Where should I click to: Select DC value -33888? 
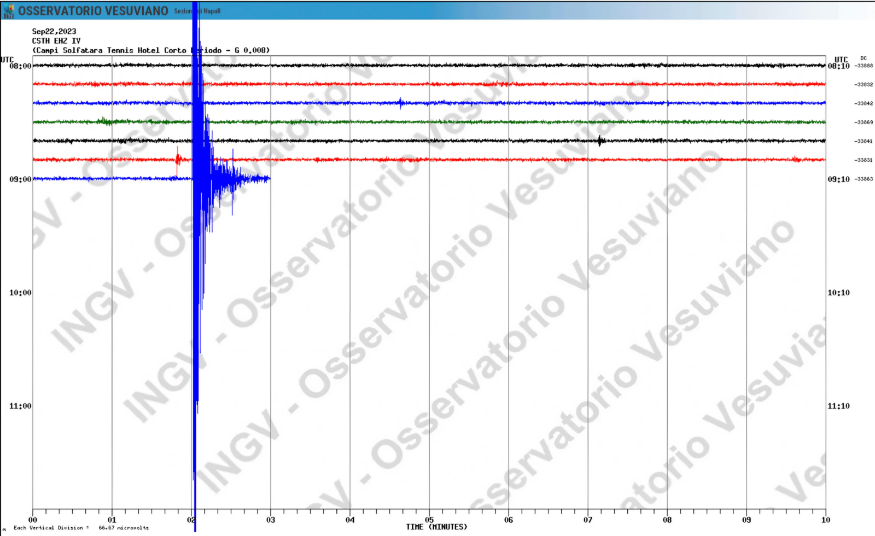click(x=864, y=66)
